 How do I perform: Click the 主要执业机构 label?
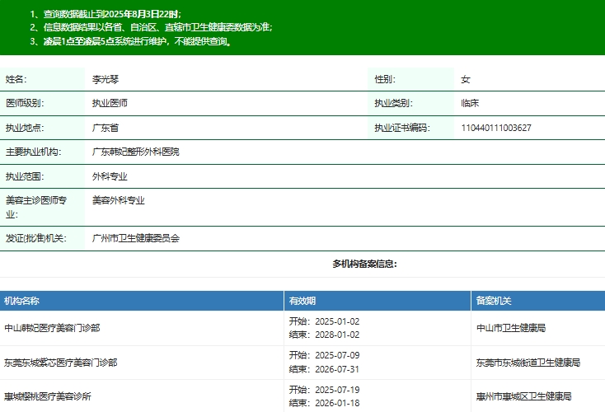click(33, 152)
